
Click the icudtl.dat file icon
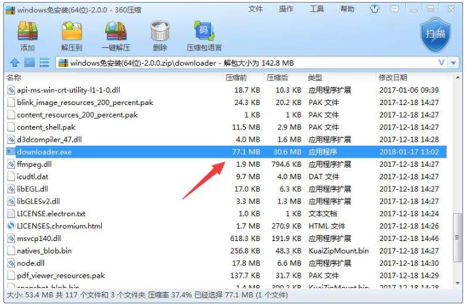pos(11,177)
